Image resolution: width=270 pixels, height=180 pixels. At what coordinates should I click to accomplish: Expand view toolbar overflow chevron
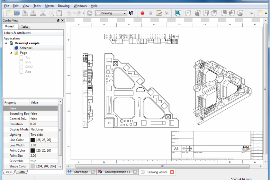click(251, 13)
